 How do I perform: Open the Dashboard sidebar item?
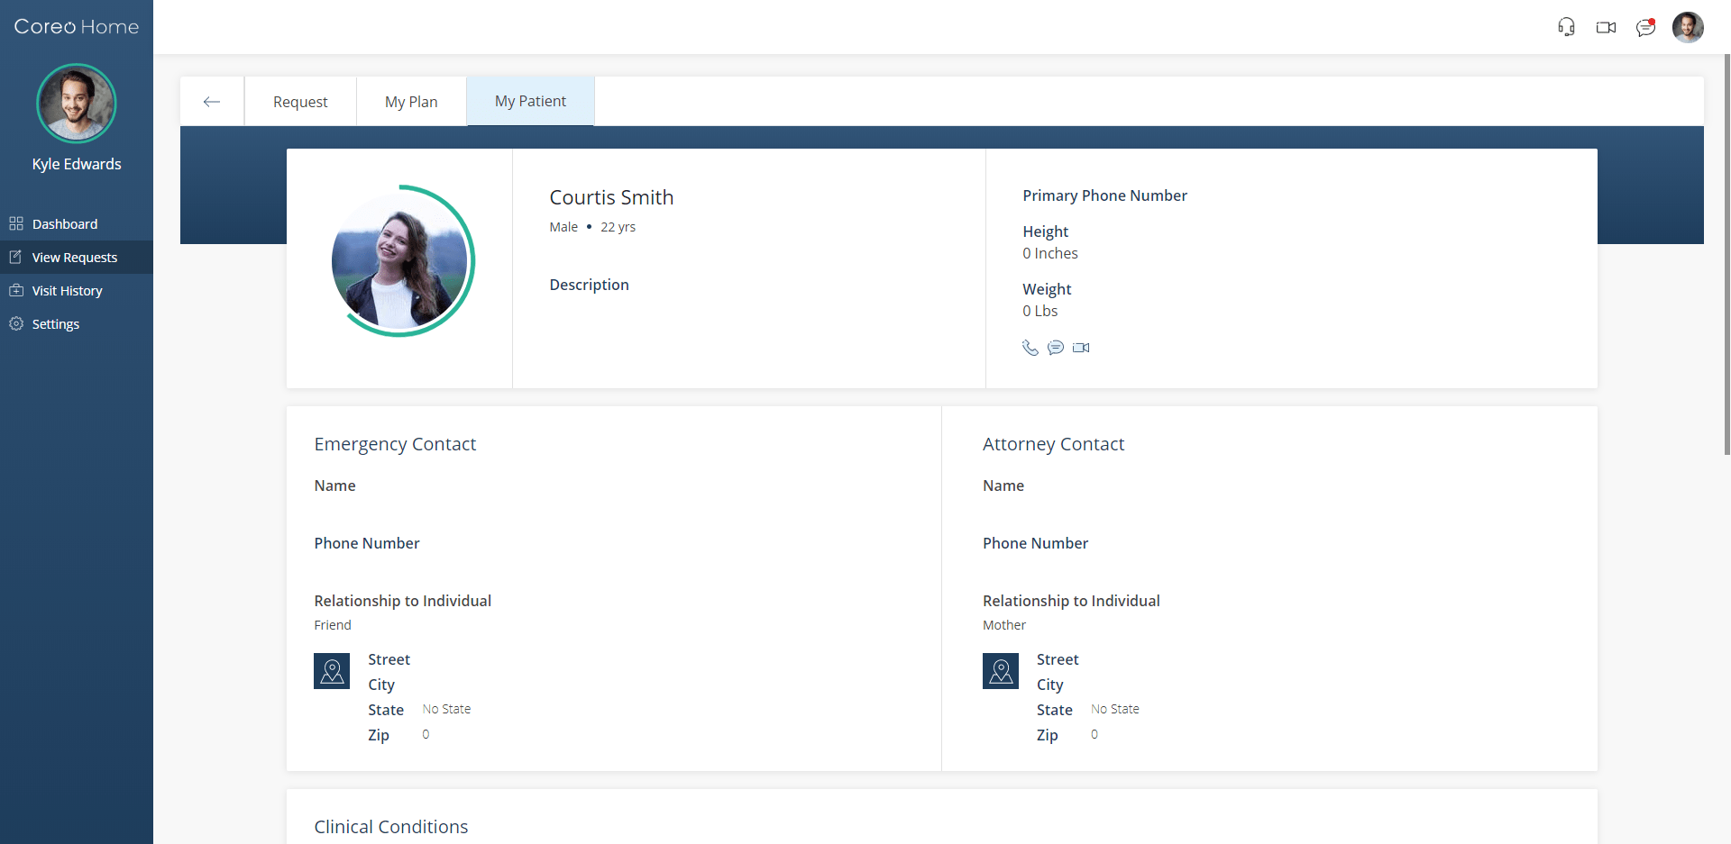(64, 223)
